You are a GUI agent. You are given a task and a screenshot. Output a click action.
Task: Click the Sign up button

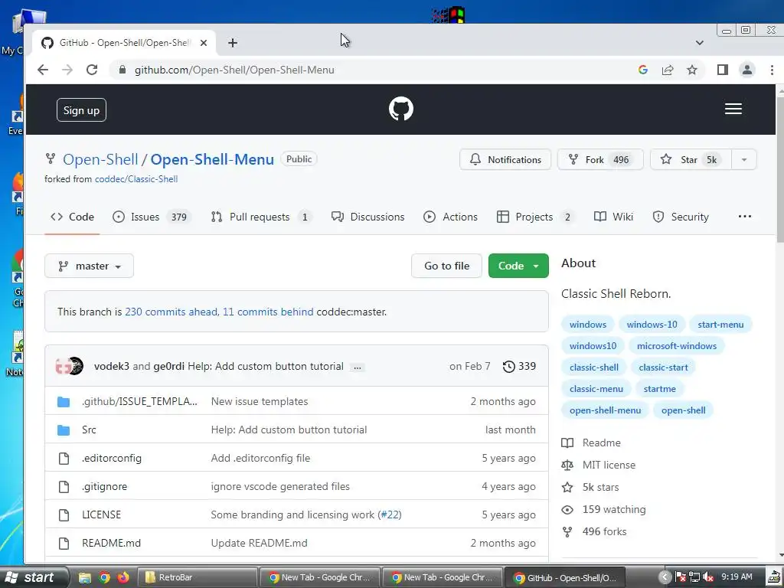(x=81, y=110)
